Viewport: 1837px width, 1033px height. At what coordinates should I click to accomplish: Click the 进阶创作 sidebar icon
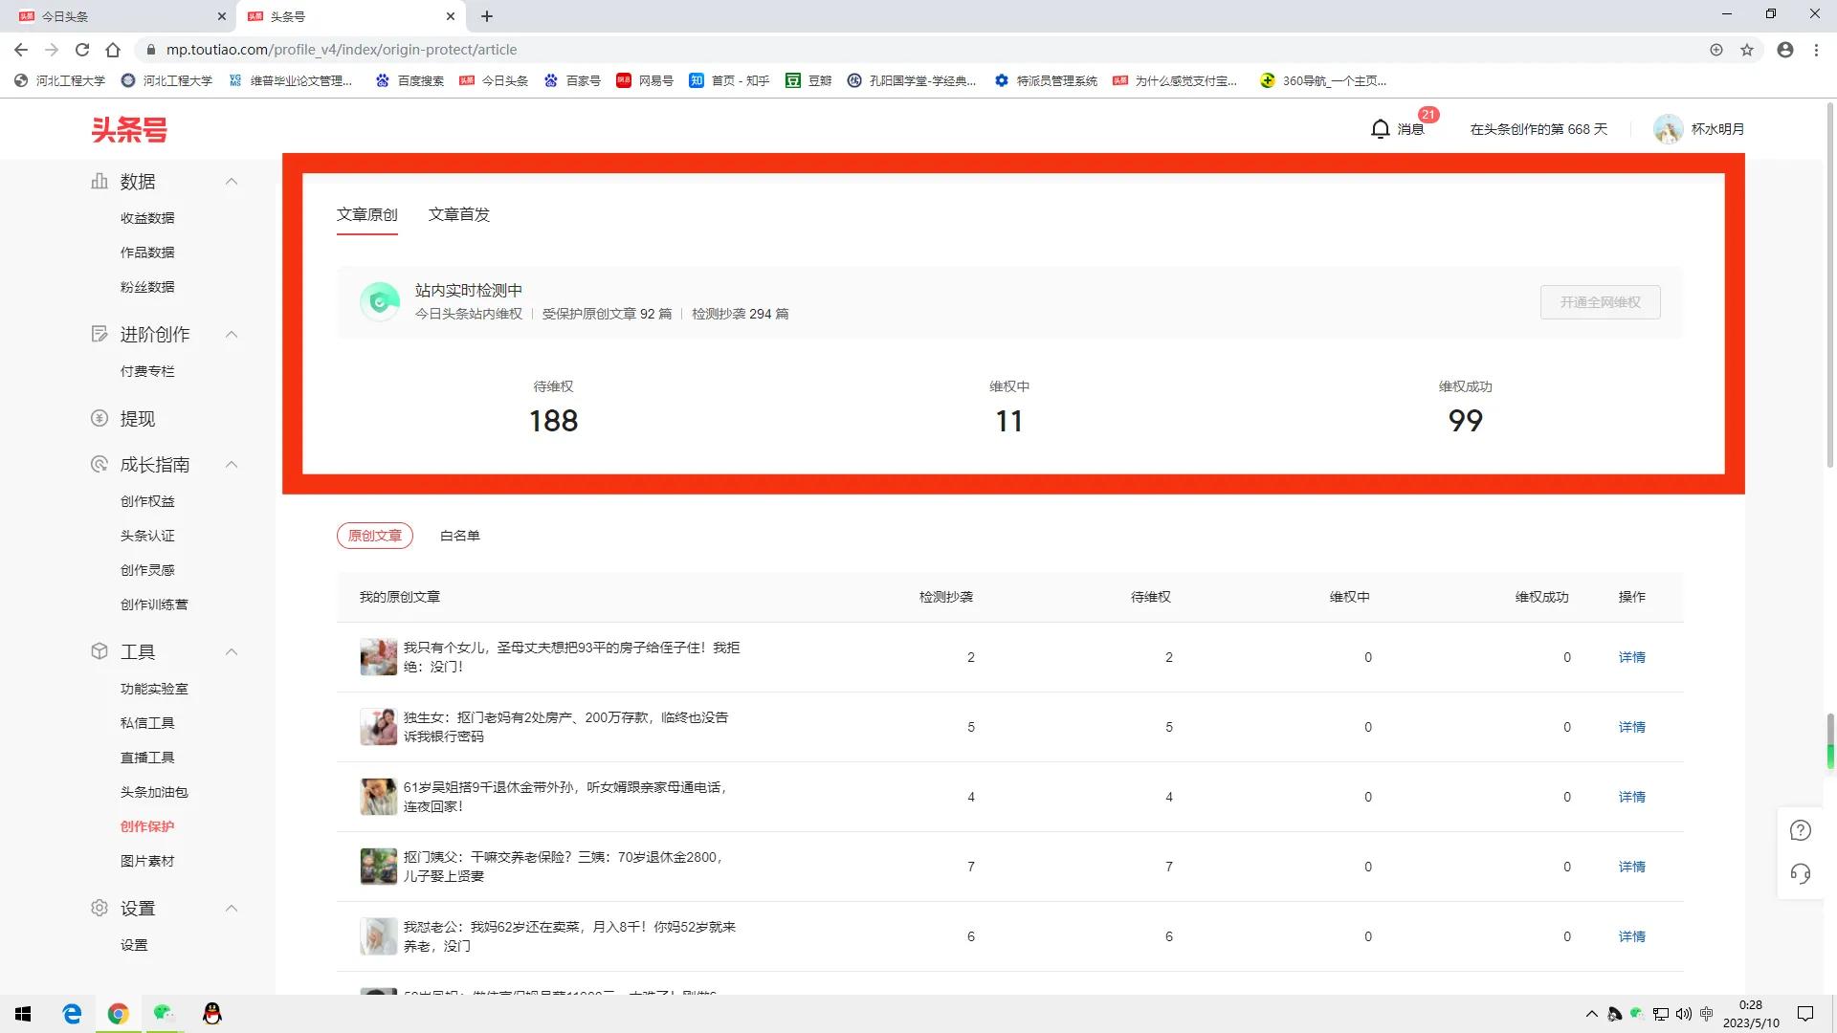click(x=100, y=334)
